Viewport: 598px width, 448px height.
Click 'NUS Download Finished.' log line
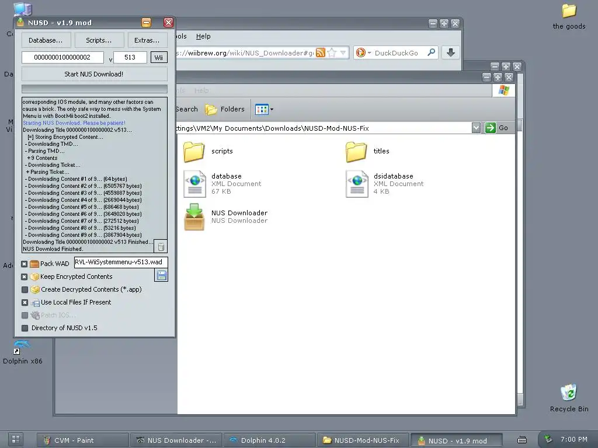point(53,249)
